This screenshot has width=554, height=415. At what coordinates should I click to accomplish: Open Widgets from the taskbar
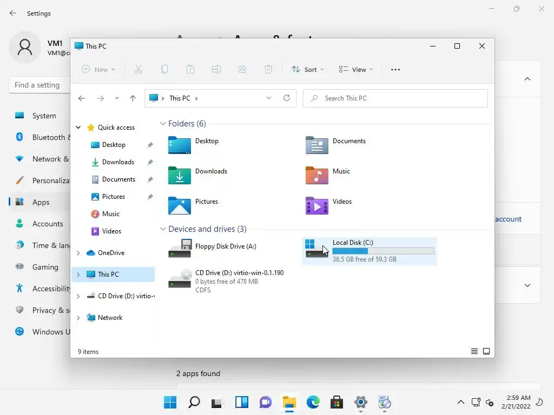coord(242,402)
